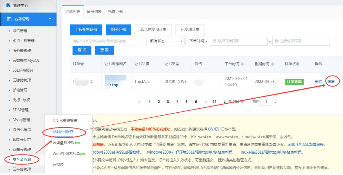The height and width of the screenshot is (175, 343).
Task: Switch to the 托管证书 tab
Action: (x=115, y=11)
